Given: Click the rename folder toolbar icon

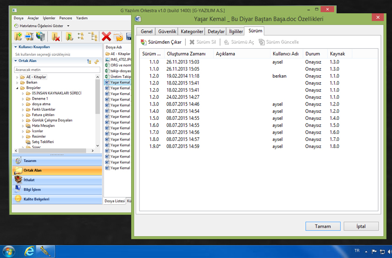Looking at the screenshot, I should point(30,37).
